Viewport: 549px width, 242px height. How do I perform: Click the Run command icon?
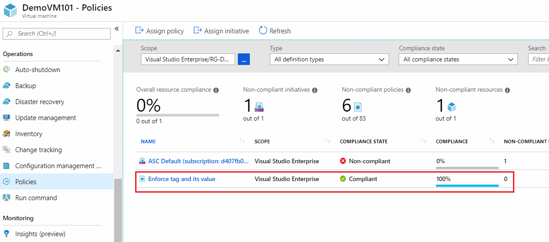[x=7, y=198]
